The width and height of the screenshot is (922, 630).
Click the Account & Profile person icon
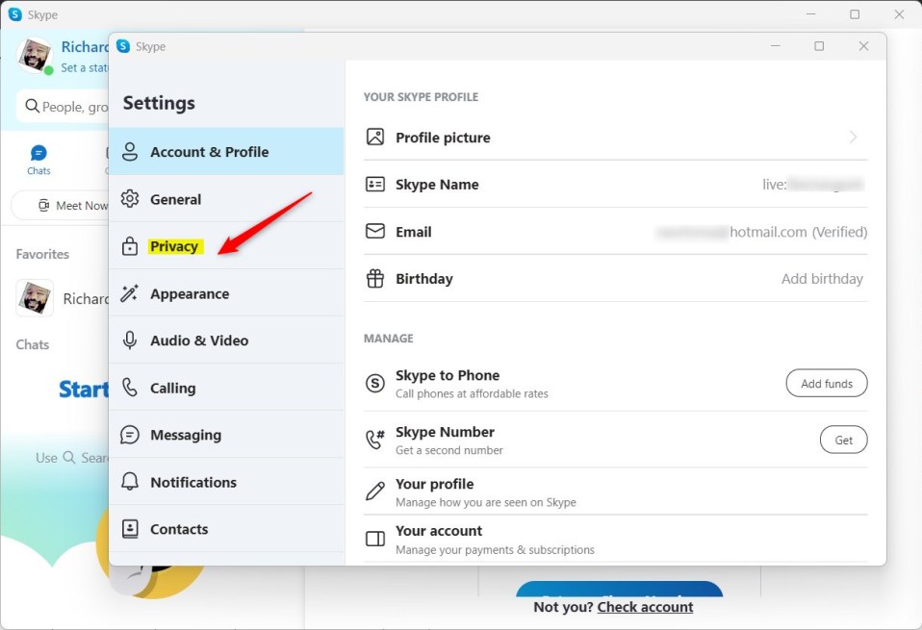pos(129,152)
